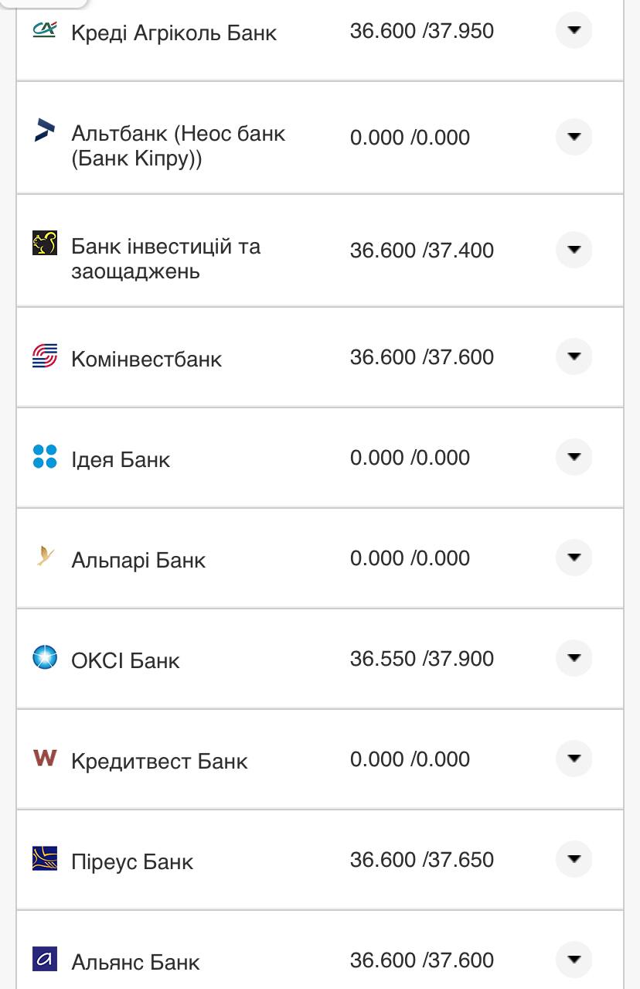
Task: Click the Банк інвестицій та заощаджень logo
Action: pyautogui.click(x=45, y=243)
